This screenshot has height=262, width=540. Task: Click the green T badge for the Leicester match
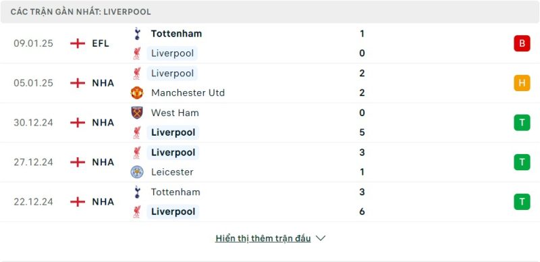click(x=522, y=162)
